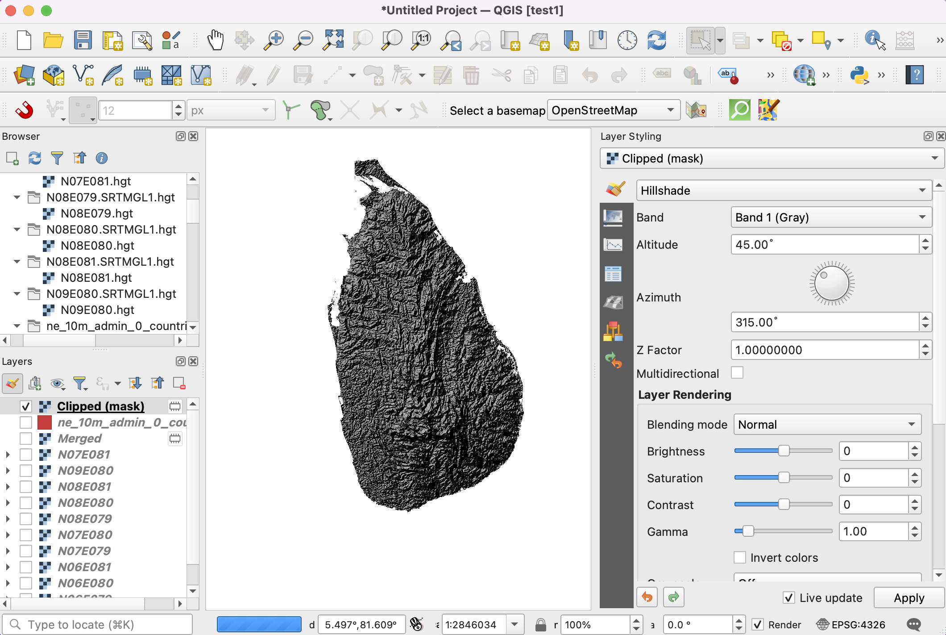Open the Python Console icon
The height and width of the screenshot is (635, 946).
859,75
